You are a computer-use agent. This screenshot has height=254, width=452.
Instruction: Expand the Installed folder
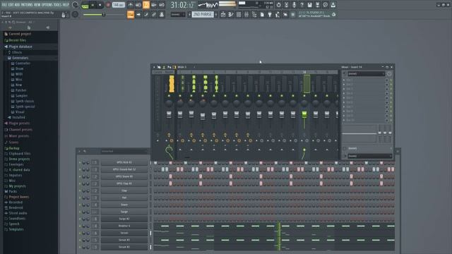(18, 118)
